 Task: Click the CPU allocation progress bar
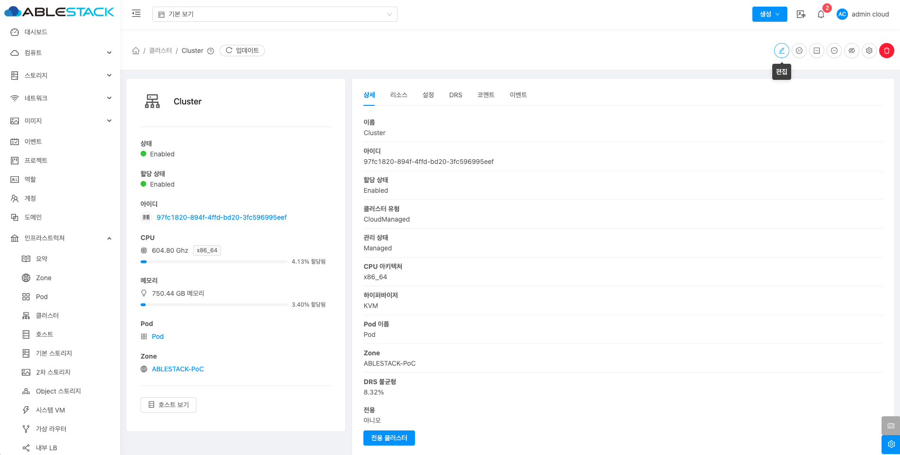coord(214,262)
